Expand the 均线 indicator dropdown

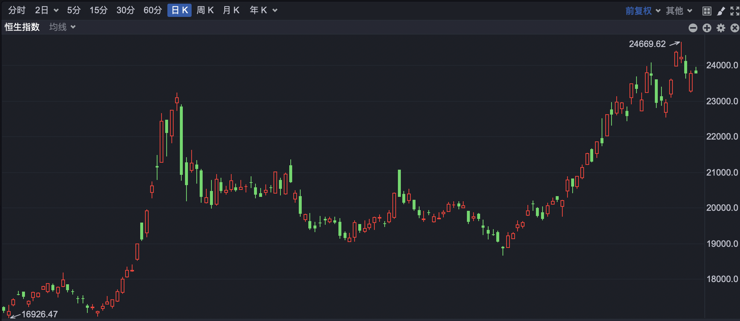(62, 27)
